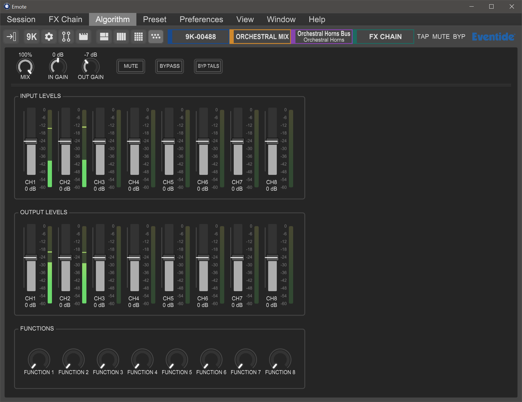Select the FX CHAIN box
The image size is (522, 402).
pos(383,37)
